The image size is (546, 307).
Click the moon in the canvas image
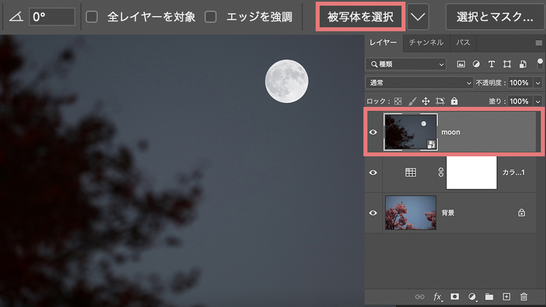point(287,81)
